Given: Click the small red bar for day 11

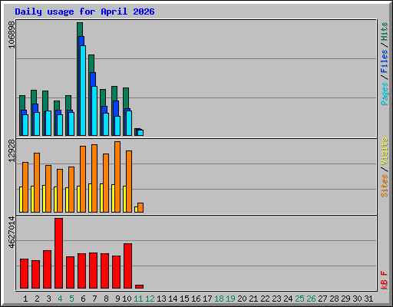Looking at the screenshot, I should point(139,286).
